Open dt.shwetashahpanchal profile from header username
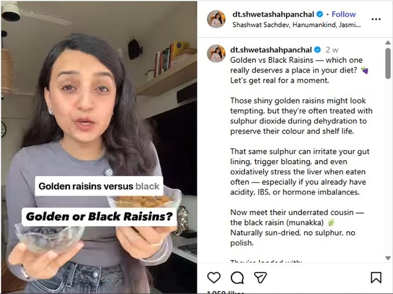 pos(273,14)
